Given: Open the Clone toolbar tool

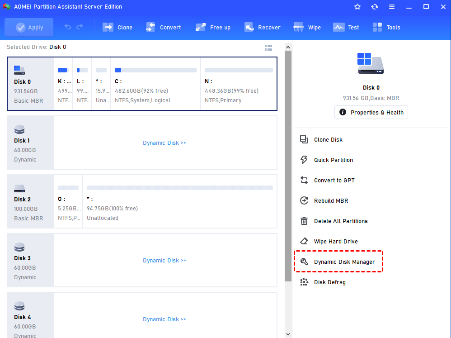Looking at the screenshot, I should click(117, 27).
